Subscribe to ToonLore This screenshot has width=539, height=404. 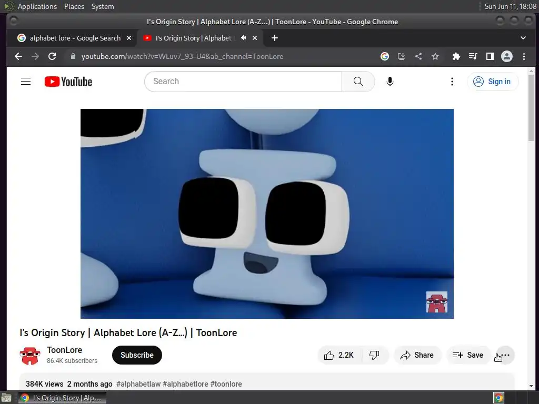(x=137, y=355)
